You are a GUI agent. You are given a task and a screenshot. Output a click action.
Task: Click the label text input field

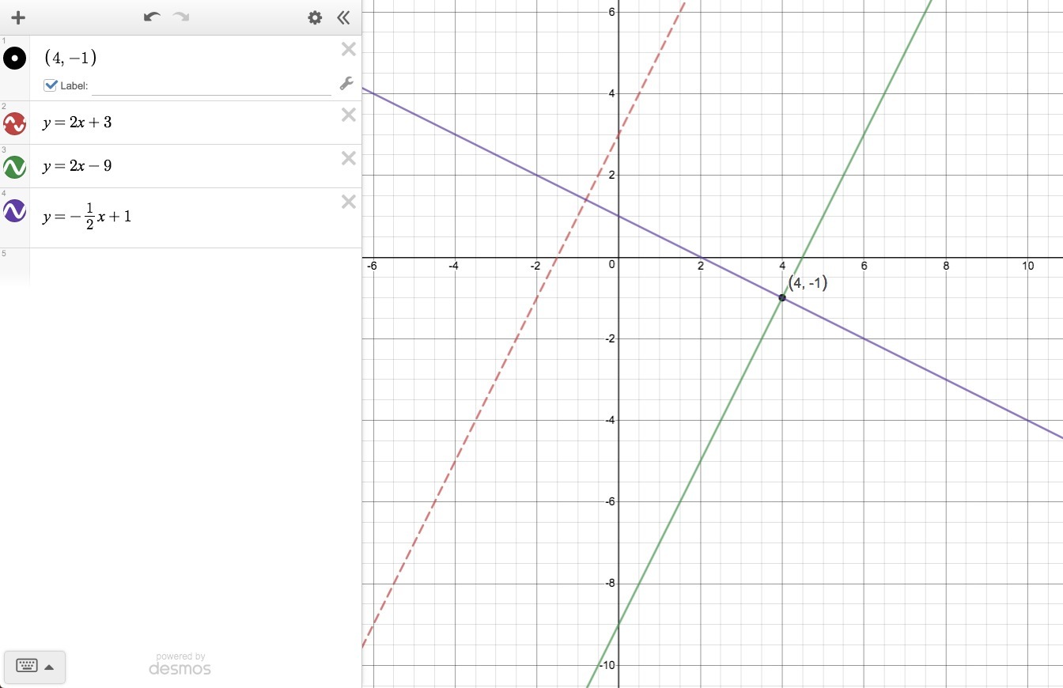[211, 86]
